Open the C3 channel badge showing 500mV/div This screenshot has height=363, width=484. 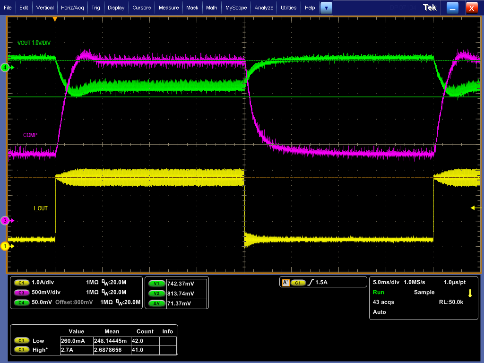click(x=22, y=292)
